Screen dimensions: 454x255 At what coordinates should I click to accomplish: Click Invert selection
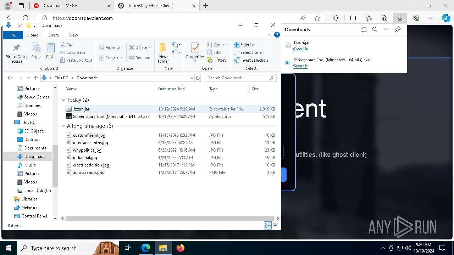pos(251,60)
